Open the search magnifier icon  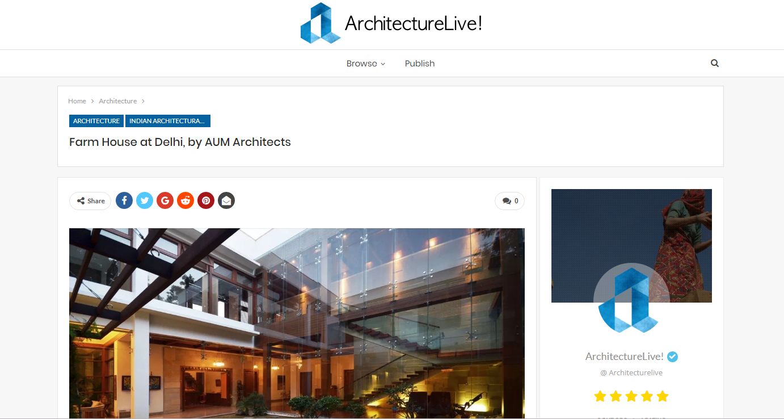[x=715, y=63]
